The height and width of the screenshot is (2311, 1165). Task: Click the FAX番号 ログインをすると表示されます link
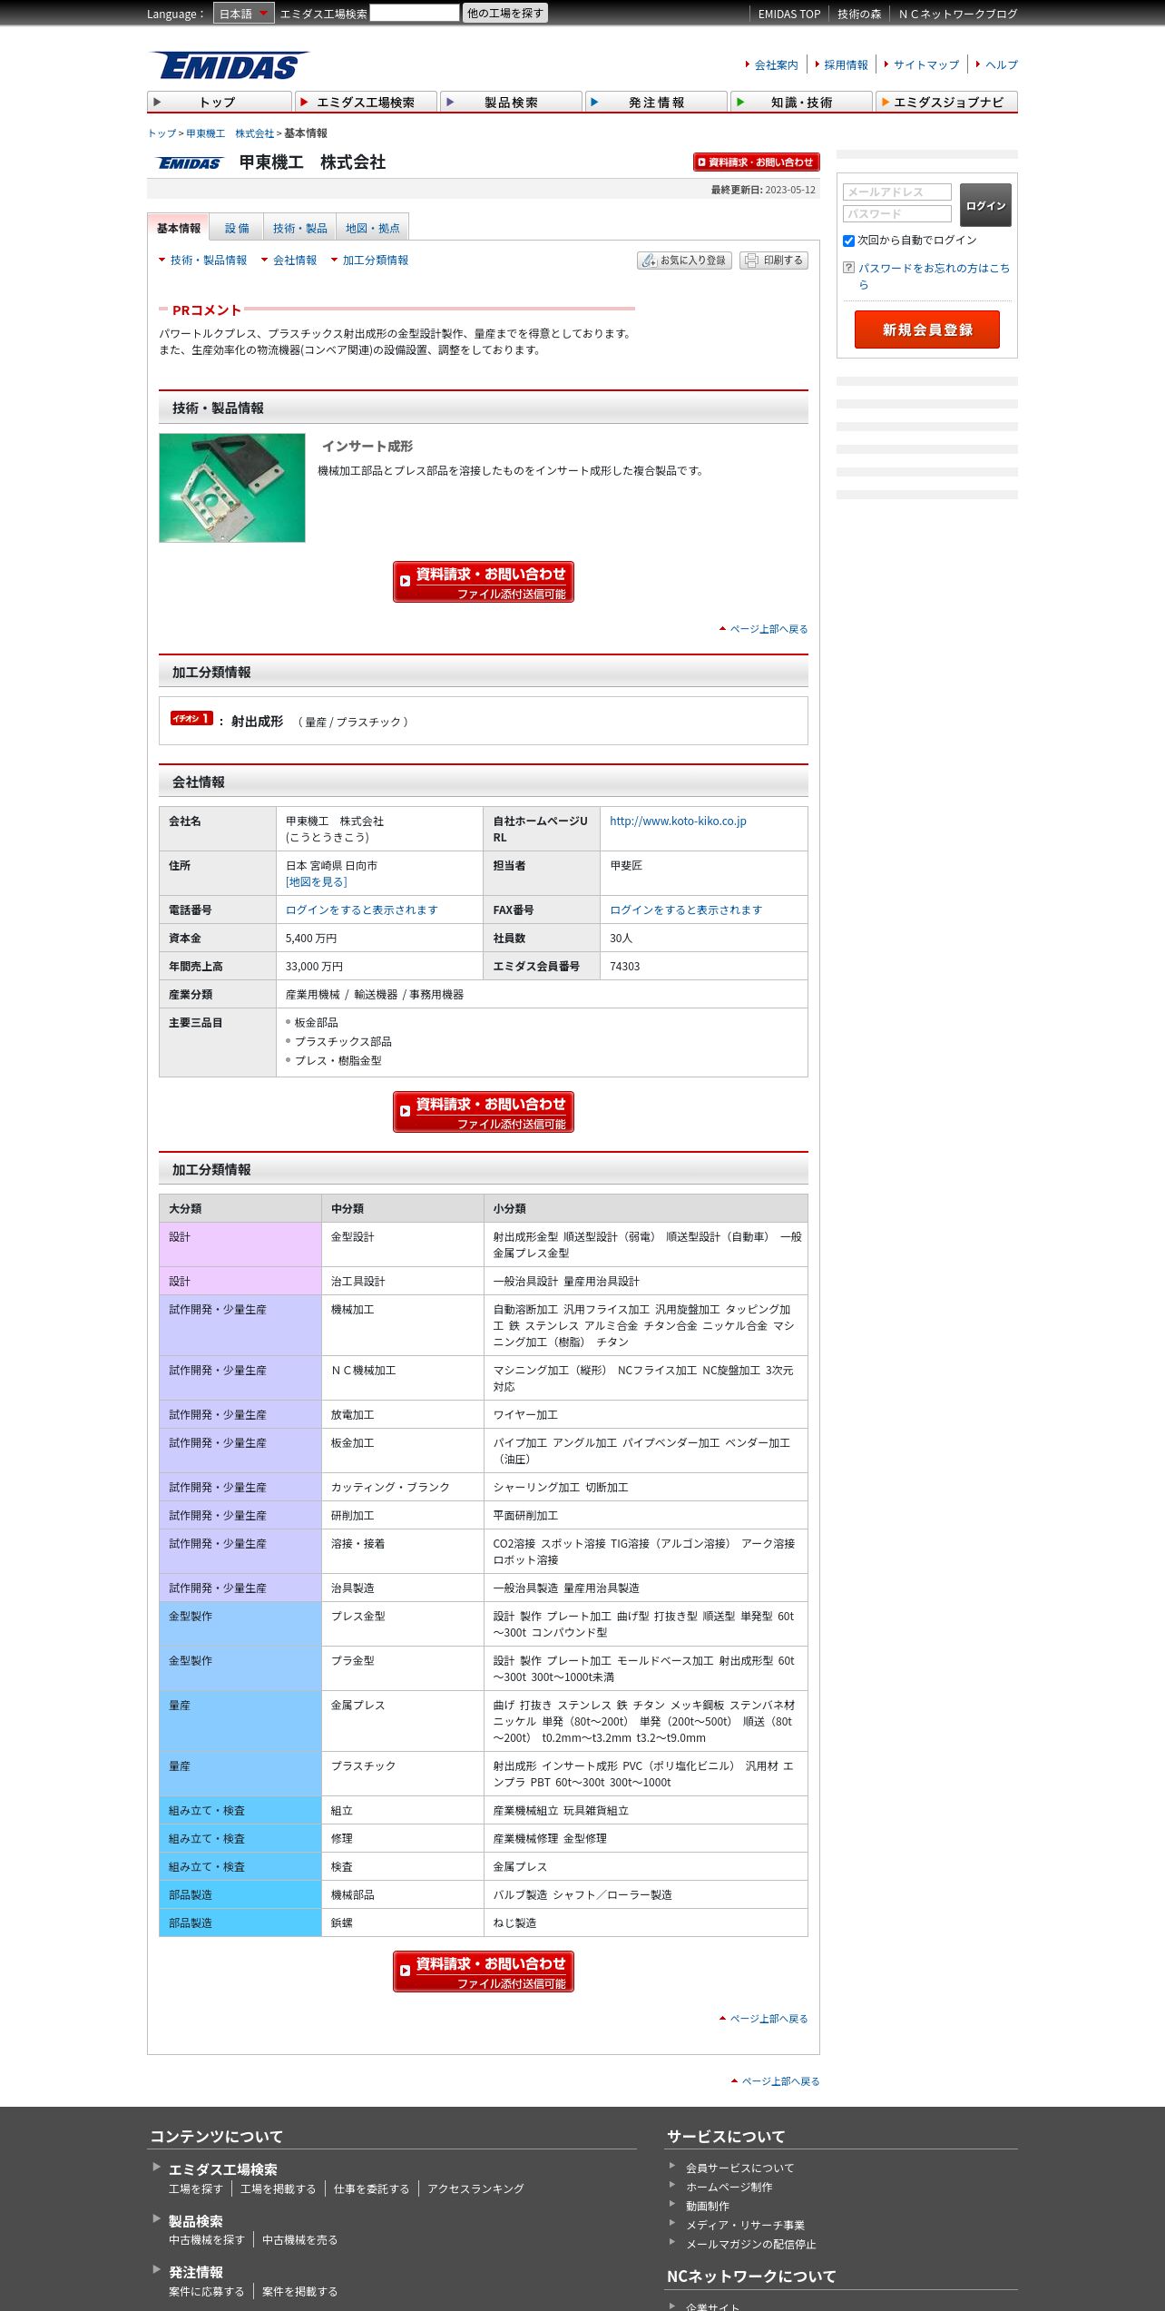(686, 910)
